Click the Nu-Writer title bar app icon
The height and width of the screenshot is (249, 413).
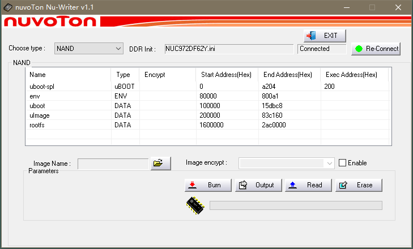(8, 7)
